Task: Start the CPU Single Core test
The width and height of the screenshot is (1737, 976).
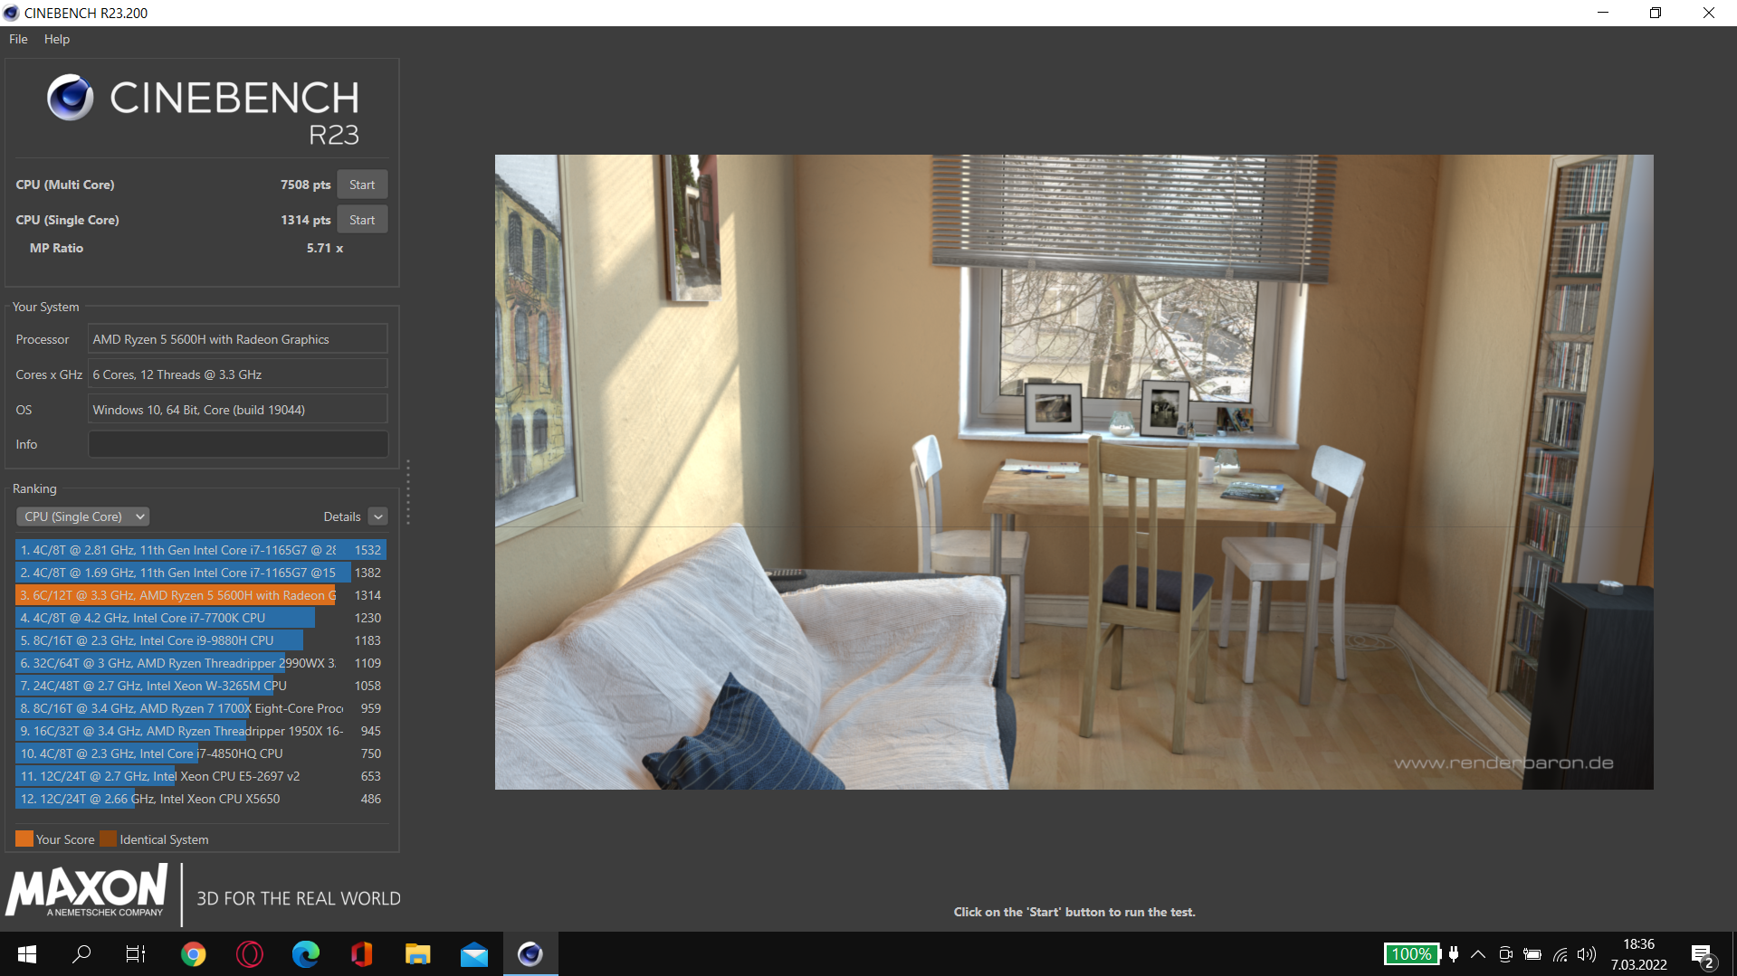Action: 362,220
